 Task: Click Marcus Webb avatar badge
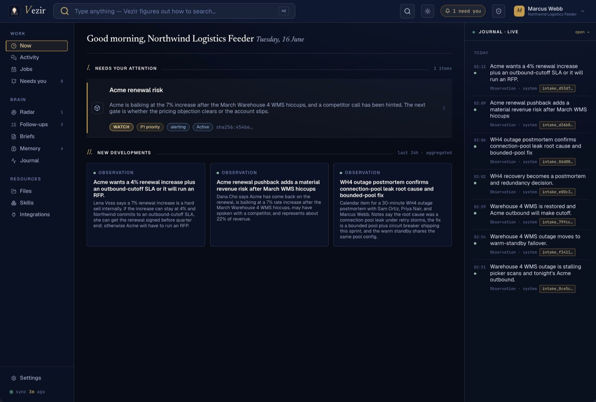click(519, 11)
